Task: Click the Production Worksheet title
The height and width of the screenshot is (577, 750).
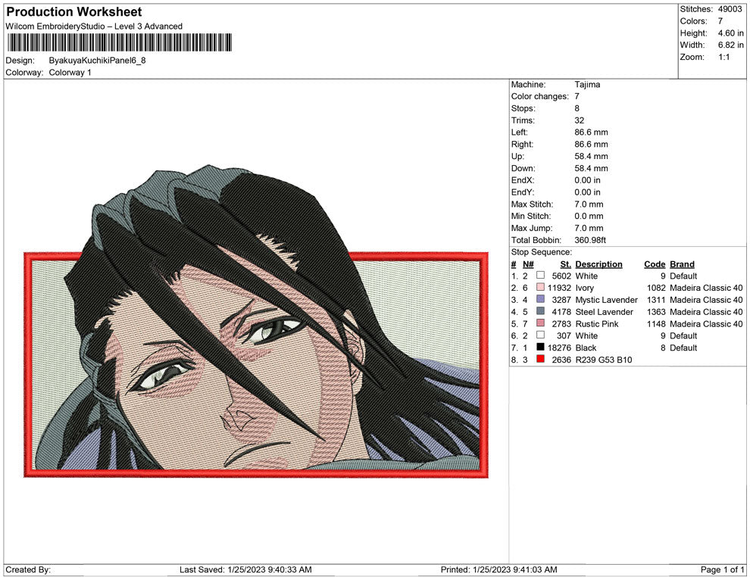Action: pyautogui.click(x=74, y=11)
